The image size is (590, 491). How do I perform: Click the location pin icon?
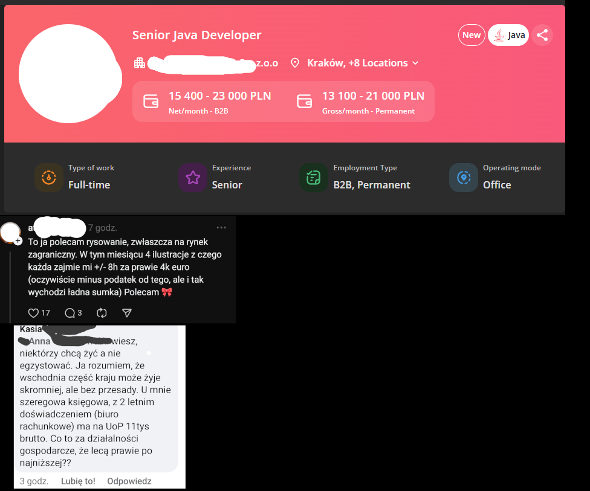click(295, 63)
